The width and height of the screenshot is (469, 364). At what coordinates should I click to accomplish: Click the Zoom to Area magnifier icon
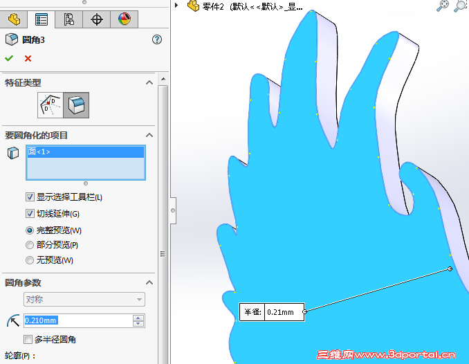pos(461,6)
